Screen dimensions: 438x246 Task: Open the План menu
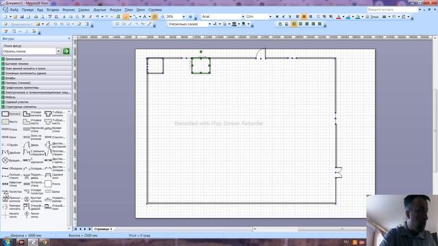click(x=129, y=10)
